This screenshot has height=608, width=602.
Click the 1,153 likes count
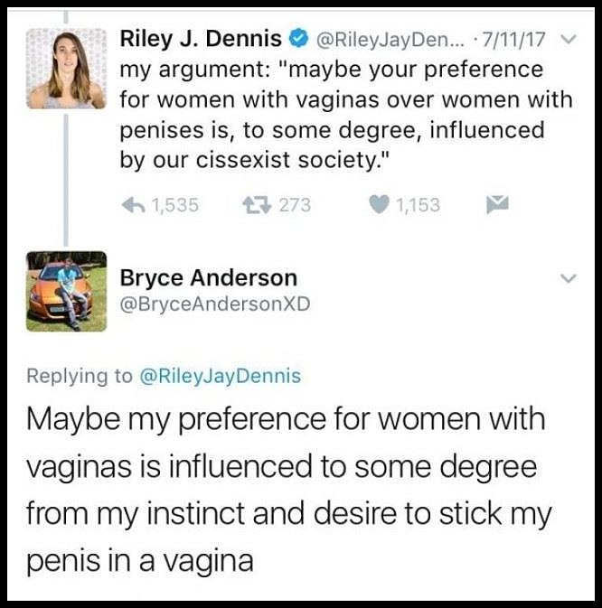click(x=418, y=205)
